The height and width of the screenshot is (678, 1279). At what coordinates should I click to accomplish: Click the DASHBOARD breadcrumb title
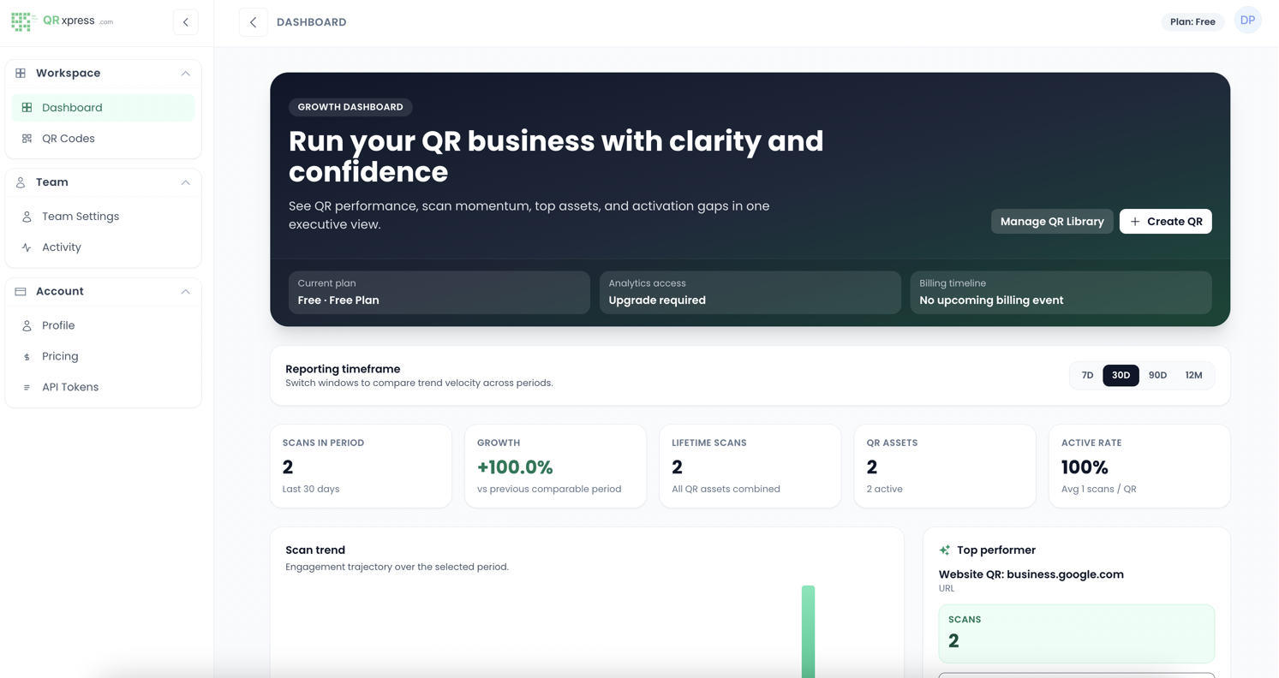coord(312,22)
